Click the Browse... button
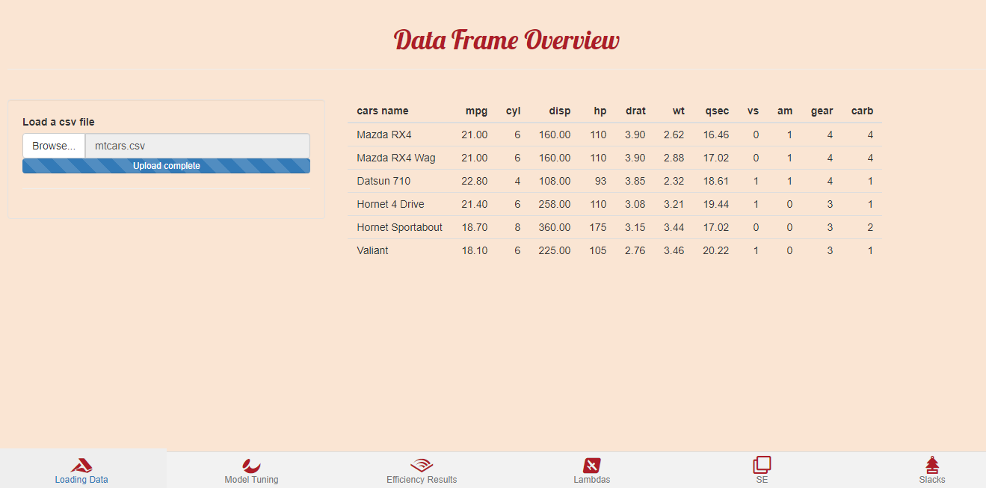Image resolution: width=986 pixels, height=488 pixels. pyautogui.click(x=54, y=146)
